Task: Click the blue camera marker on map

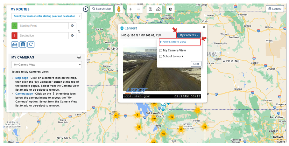Action: (x=163, y=108)
